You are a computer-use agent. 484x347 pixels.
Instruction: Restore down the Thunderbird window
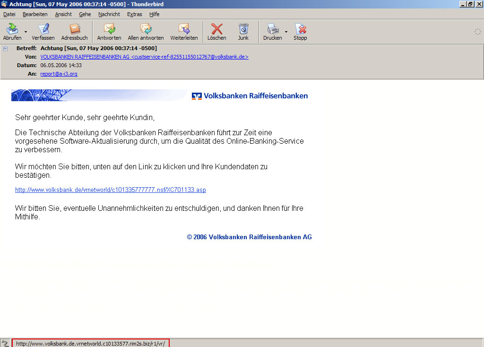point(470,4)
